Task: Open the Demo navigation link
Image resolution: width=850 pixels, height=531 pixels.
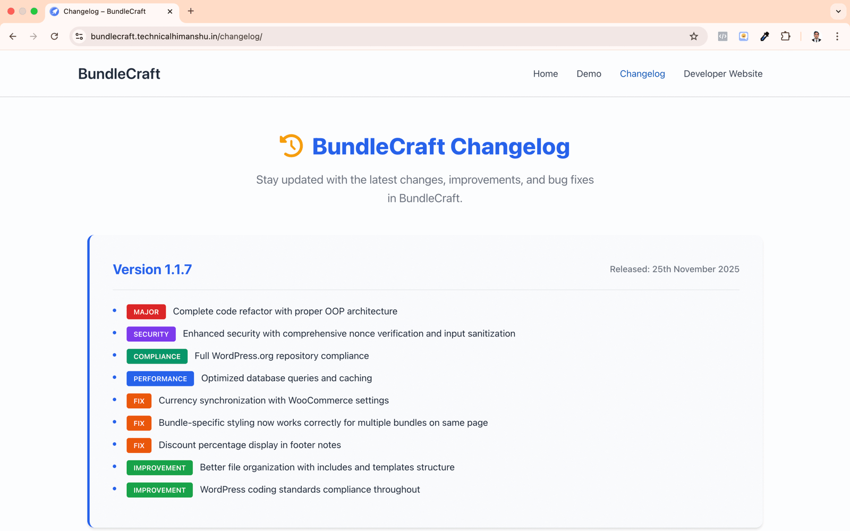Action: point(589,74)
